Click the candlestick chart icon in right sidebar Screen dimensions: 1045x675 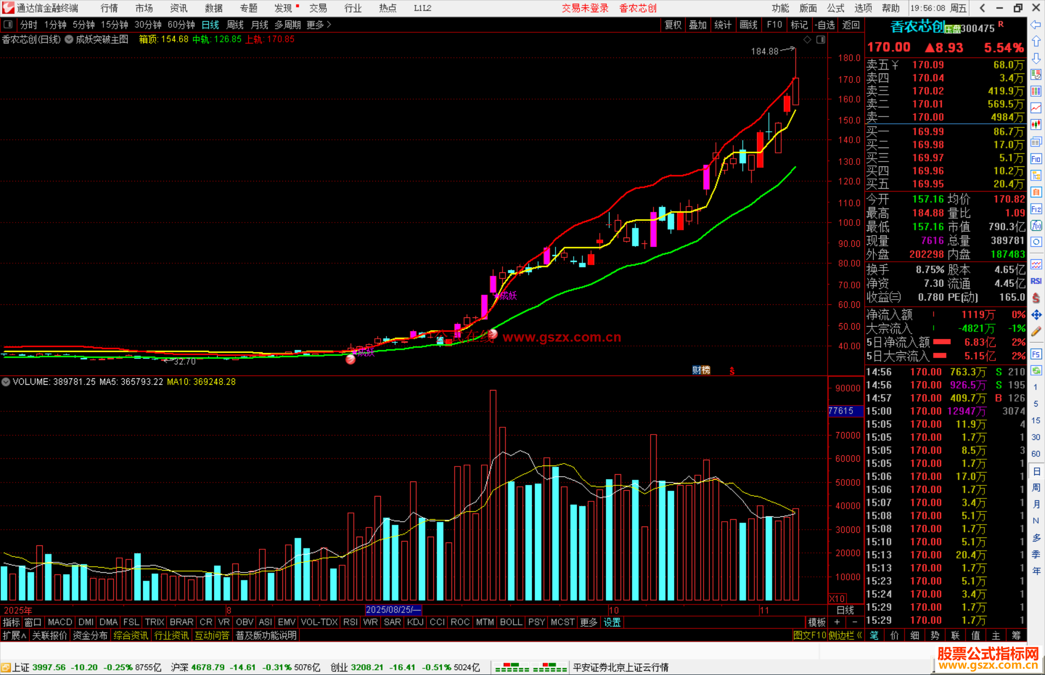click(1036, 125)
